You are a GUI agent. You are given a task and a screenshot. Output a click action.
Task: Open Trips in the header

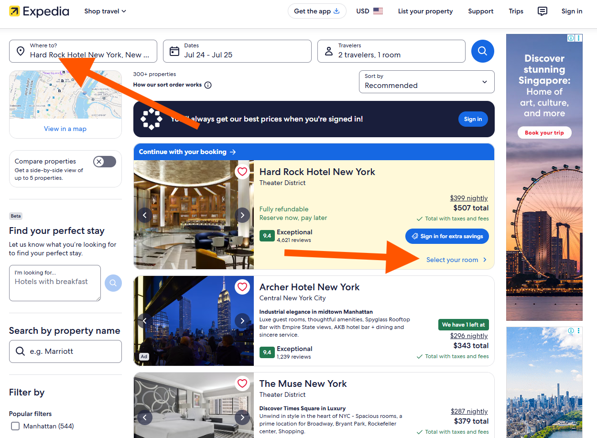tap(516, 11)
